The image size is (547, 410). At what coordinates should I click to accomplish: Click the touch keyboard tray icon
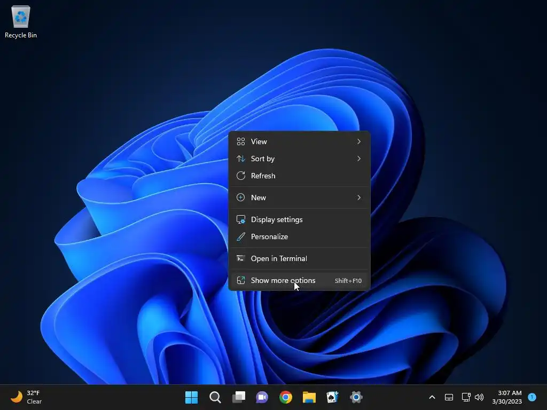(x=449, y=397)
